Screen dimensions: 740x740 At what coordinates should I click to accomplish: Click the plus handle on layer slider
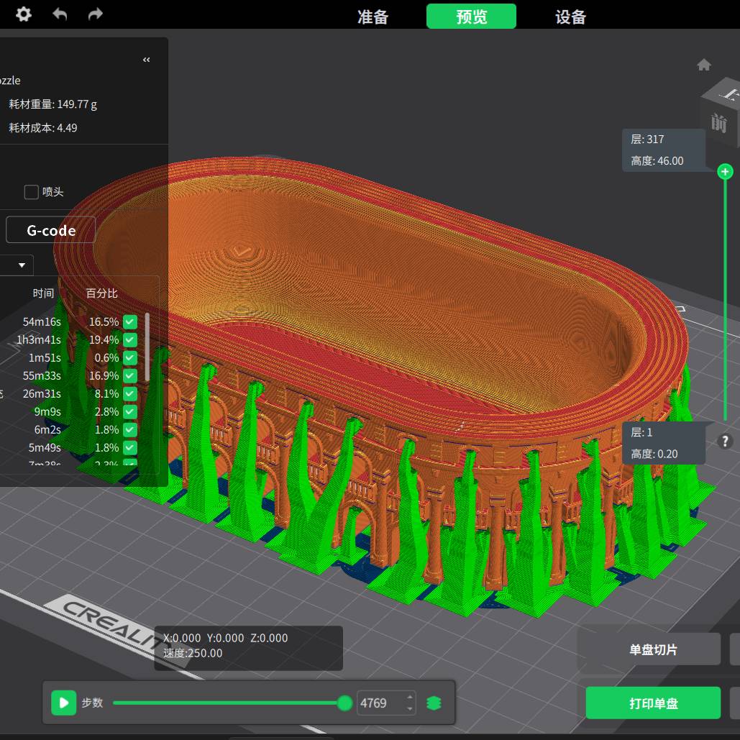coord(725,171)
